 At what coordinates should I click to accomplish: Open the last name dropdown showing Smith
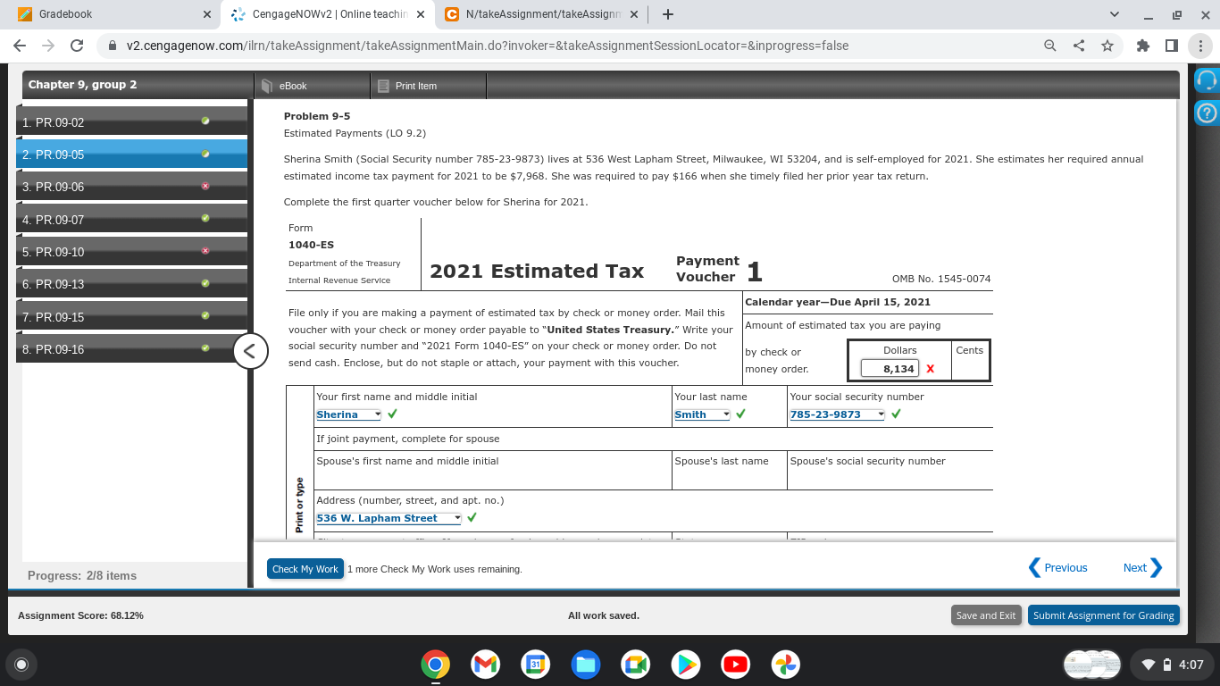click(703, 414)
